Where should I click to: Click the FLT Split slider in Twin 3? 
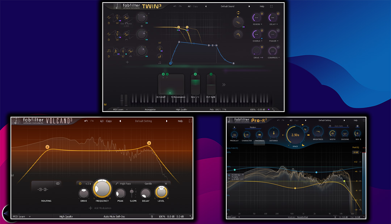[x=211, y=85]
